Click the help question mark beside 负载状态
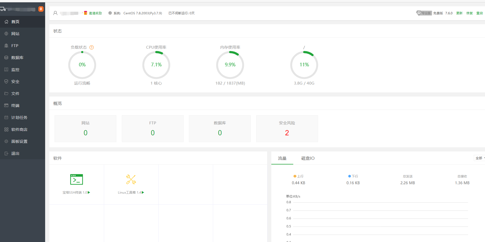485x242 pixels. 92,47
